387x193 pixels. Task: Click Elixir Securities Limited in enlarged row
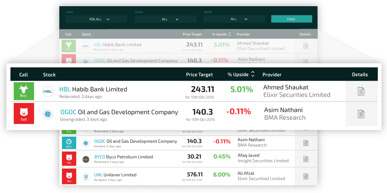(x=297, y=95)
